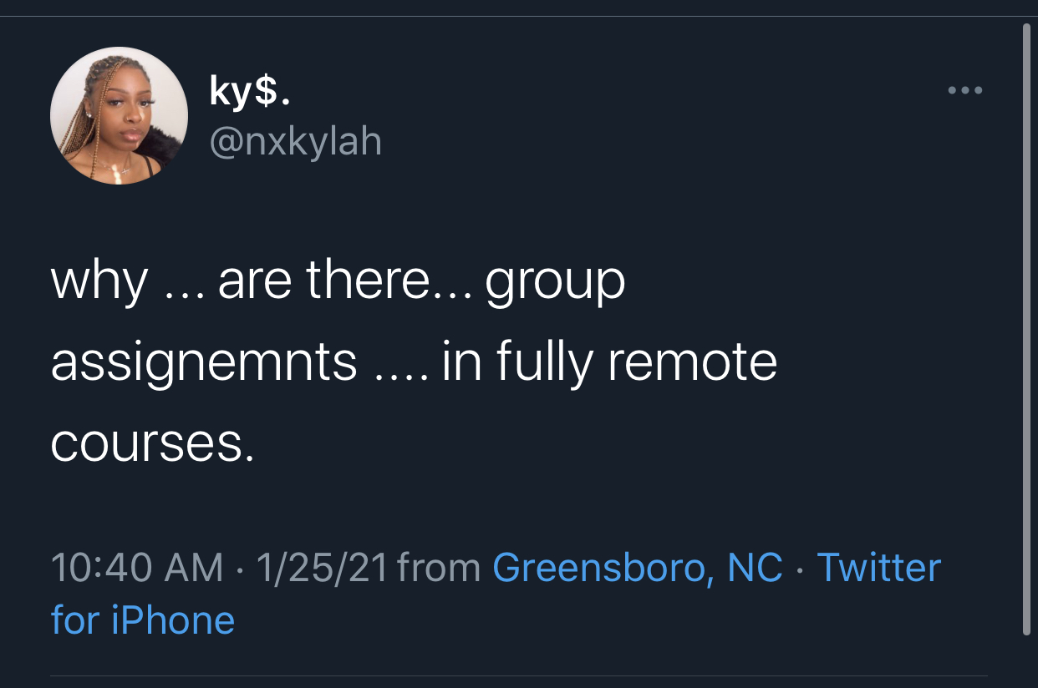1038x688 pixels.
Task: Click the word Twitter in the source link
Action: click(878, 568)
